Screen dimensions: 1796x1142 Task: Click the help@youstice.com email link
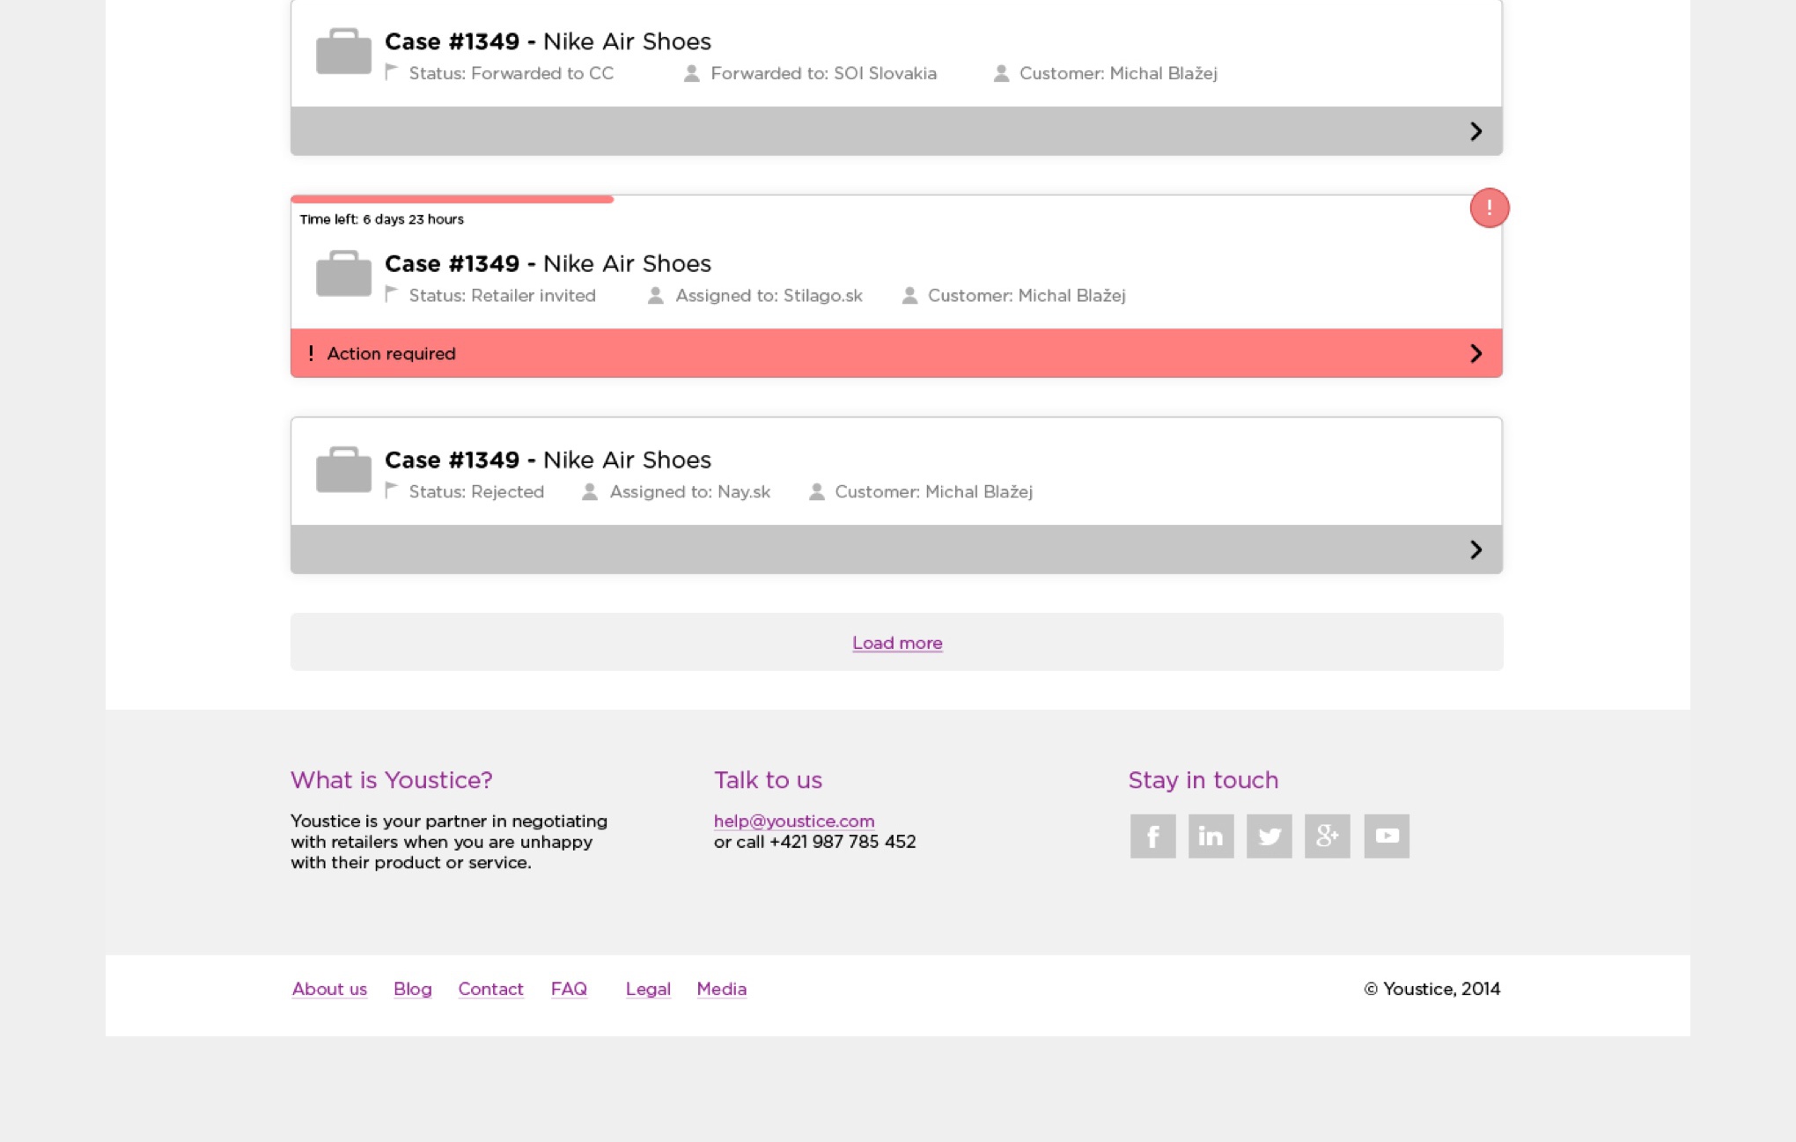coord(793,821)
